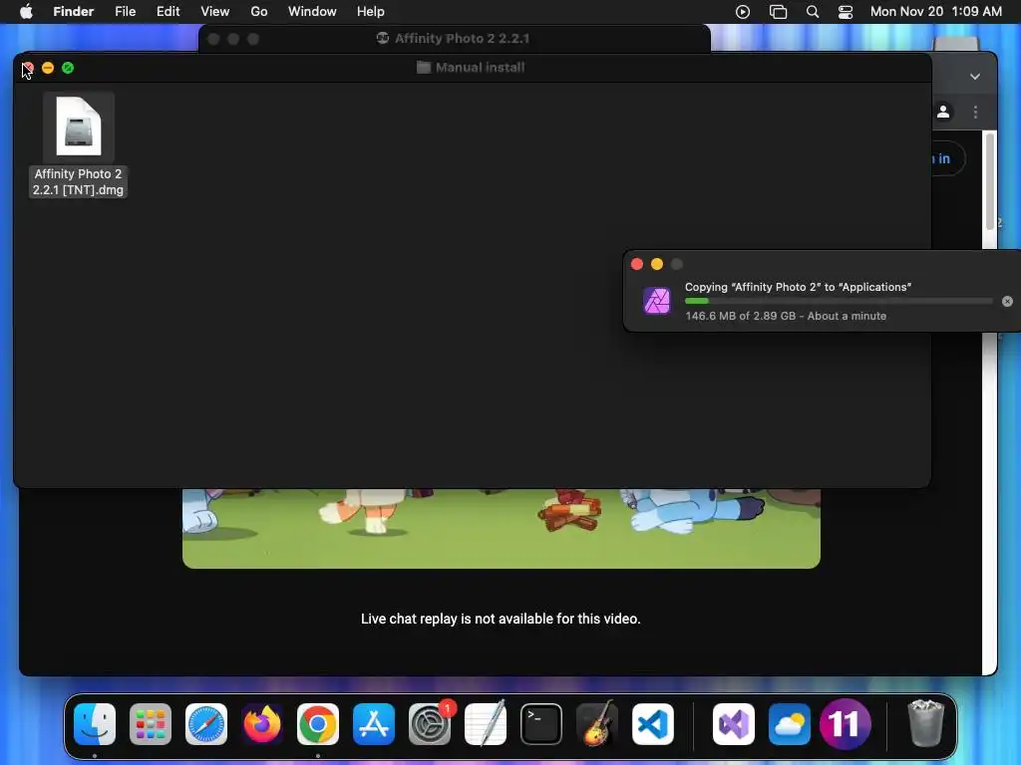Image resolution: width=1021 pixels, height=765 pixels.
Task: Open the Edit menu
Action: [168, 12]
